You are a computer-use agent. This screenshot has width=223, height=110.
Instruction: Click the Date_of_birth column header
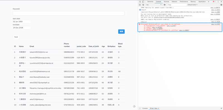pos(94,46)
